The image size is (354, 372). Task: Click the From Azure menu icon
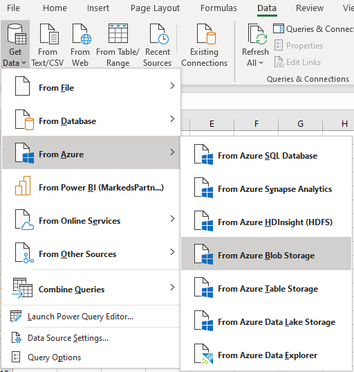coord(24,153)
